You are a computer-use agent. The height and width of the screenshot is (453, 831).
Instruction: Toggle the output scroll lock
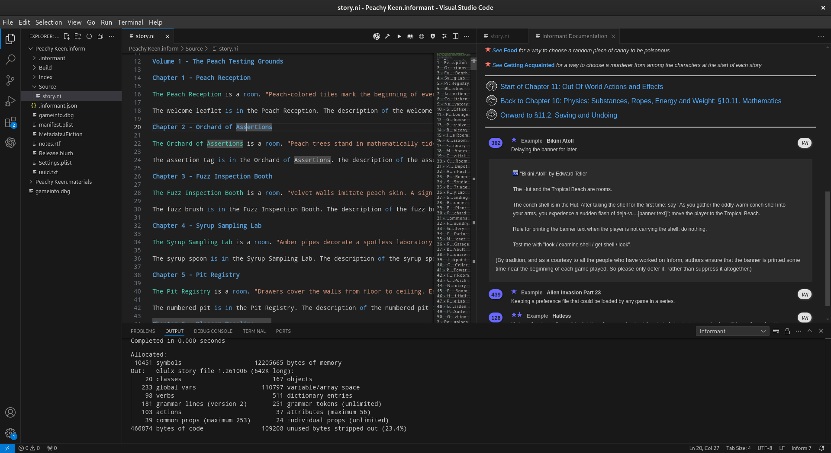[787, 331]
